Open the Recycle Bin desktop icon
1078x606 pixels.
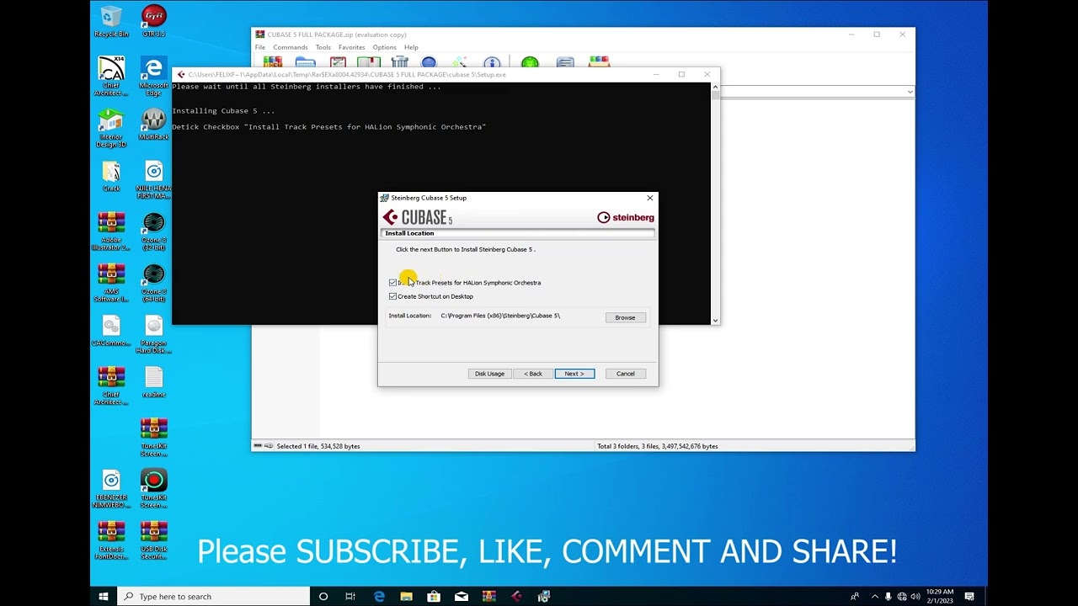111,22
